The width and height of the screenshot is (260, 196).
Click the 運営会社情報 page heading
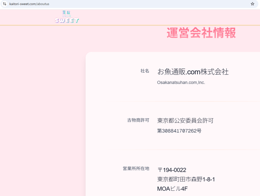[201, 33]
